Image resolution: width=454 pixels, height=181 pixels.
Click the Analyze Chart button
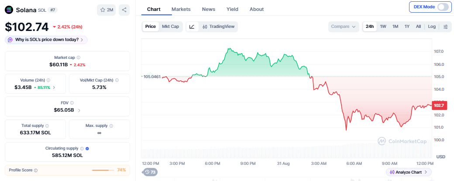click(409, 172)
